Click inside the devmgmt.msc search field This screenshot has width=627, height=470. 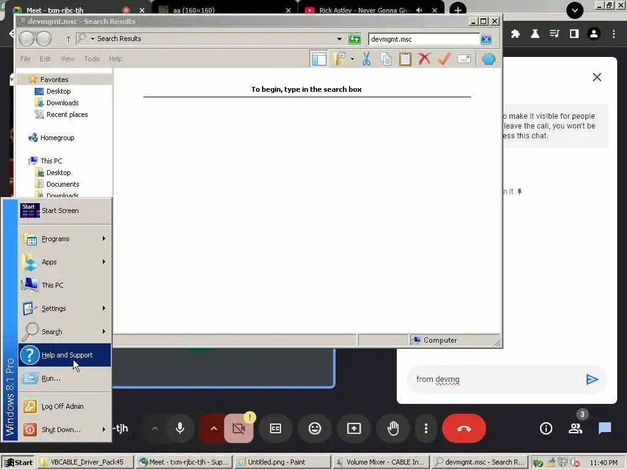pos(424,39)
